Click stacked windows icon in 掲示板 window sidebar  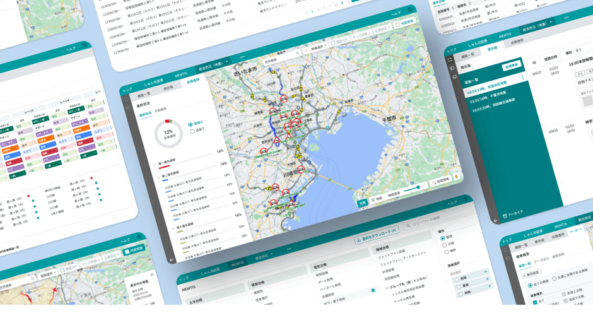coord(455,76)
